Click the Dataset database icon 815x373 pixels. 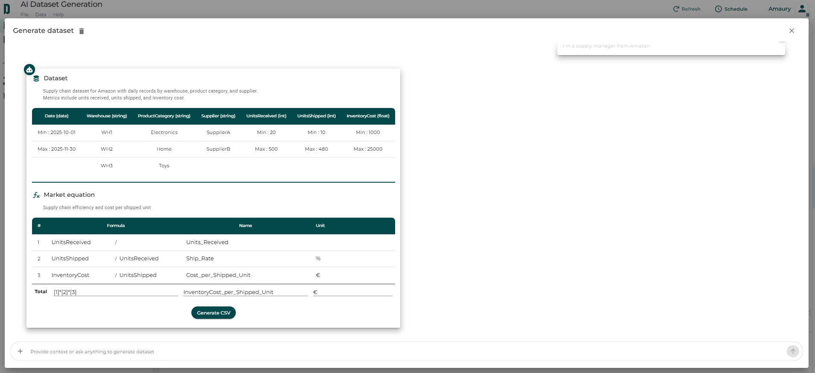(x=36, y=79)
